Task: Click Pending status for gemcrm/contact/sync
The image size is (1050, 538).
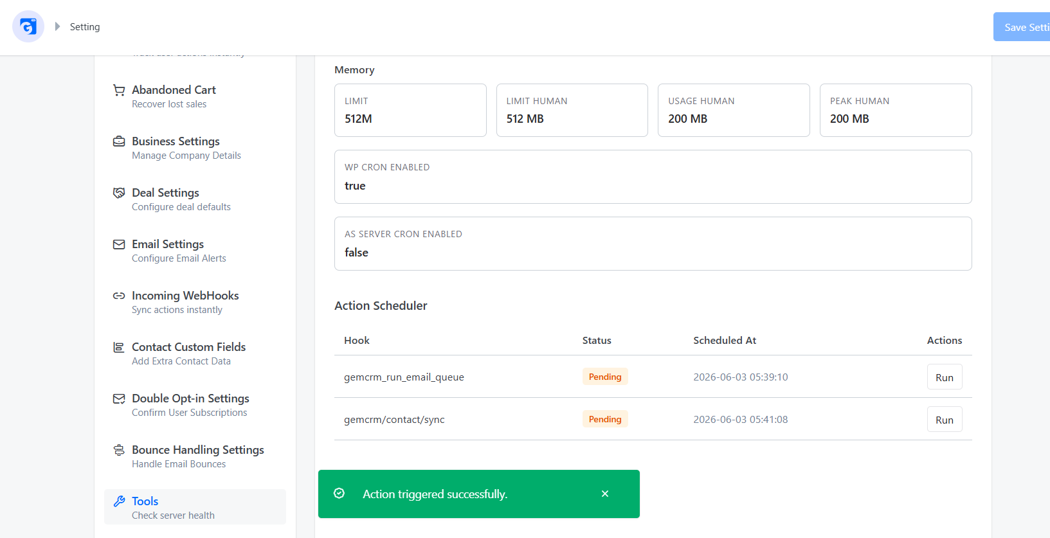Action: pos(605,419)
